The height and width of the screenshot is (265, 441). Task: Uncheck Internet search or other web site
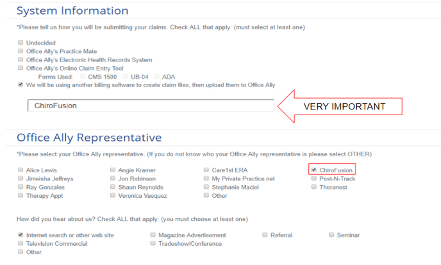(x=21, y=235)
